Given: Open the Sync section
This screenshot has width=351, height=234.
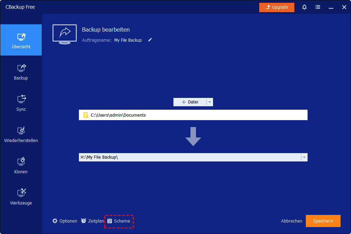Looking at the screenshot, I should coord(21,103).
